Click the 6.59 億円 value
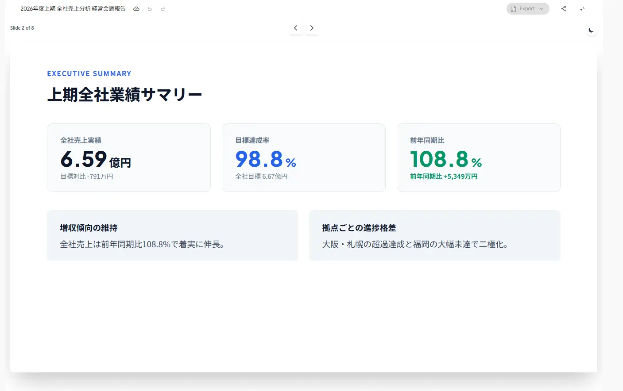 click(96, 159)
